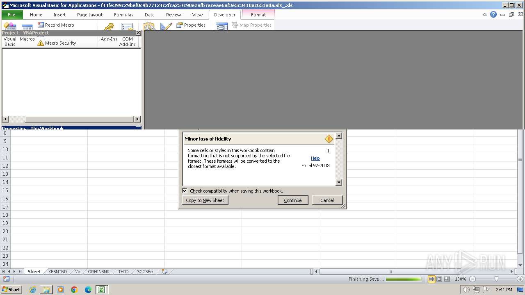Switch to Normal view icon
525x295 pixels.
pos(431,279)
